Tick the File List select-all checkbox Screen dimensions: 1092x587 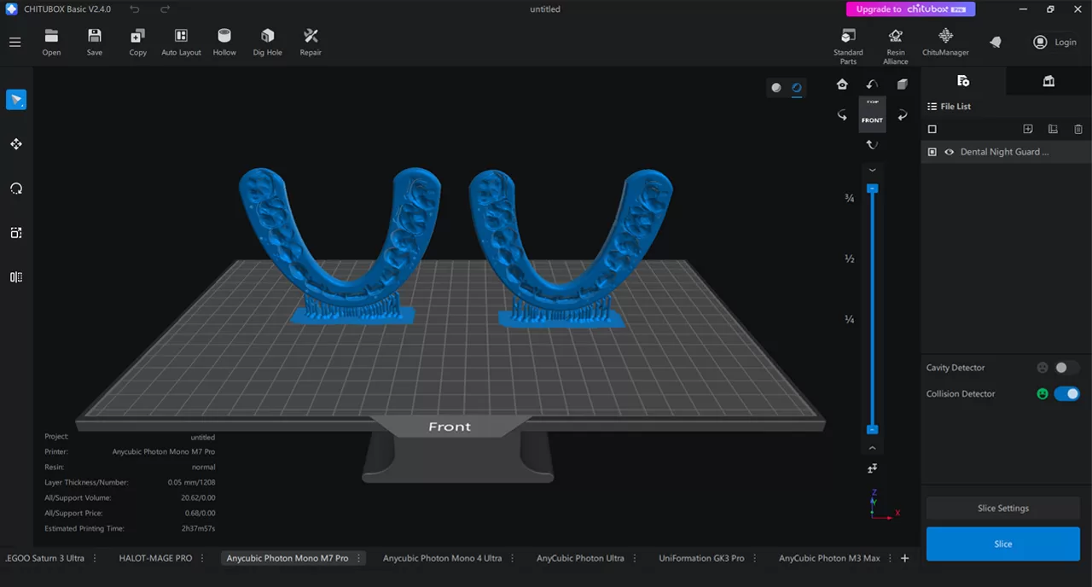[932, 130]
